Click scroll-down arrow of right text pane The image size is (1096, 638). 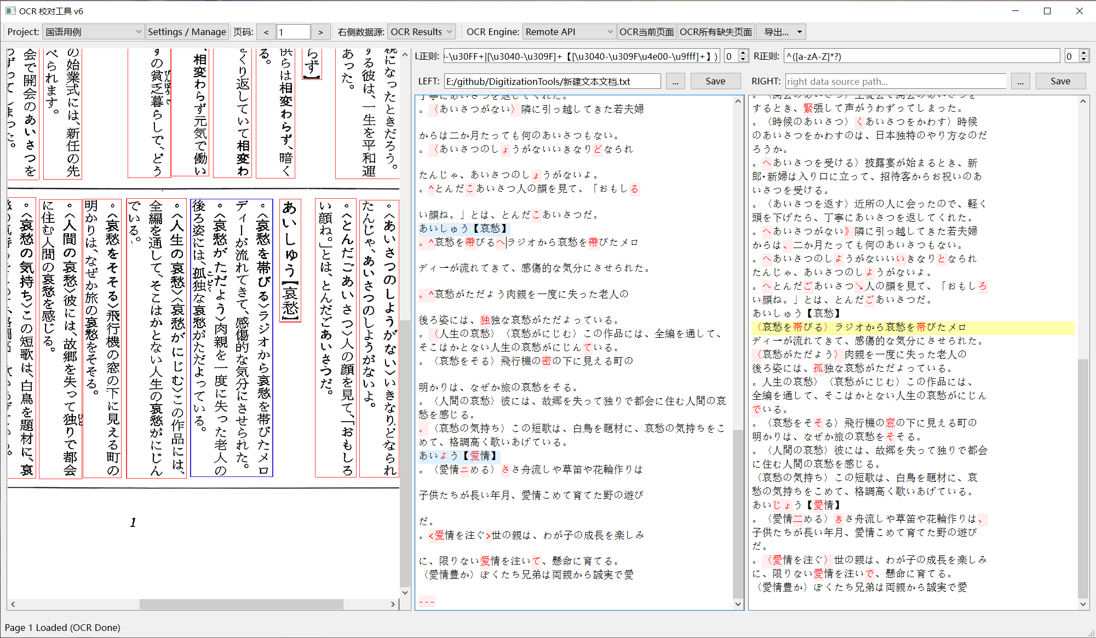coord(1083,604)
